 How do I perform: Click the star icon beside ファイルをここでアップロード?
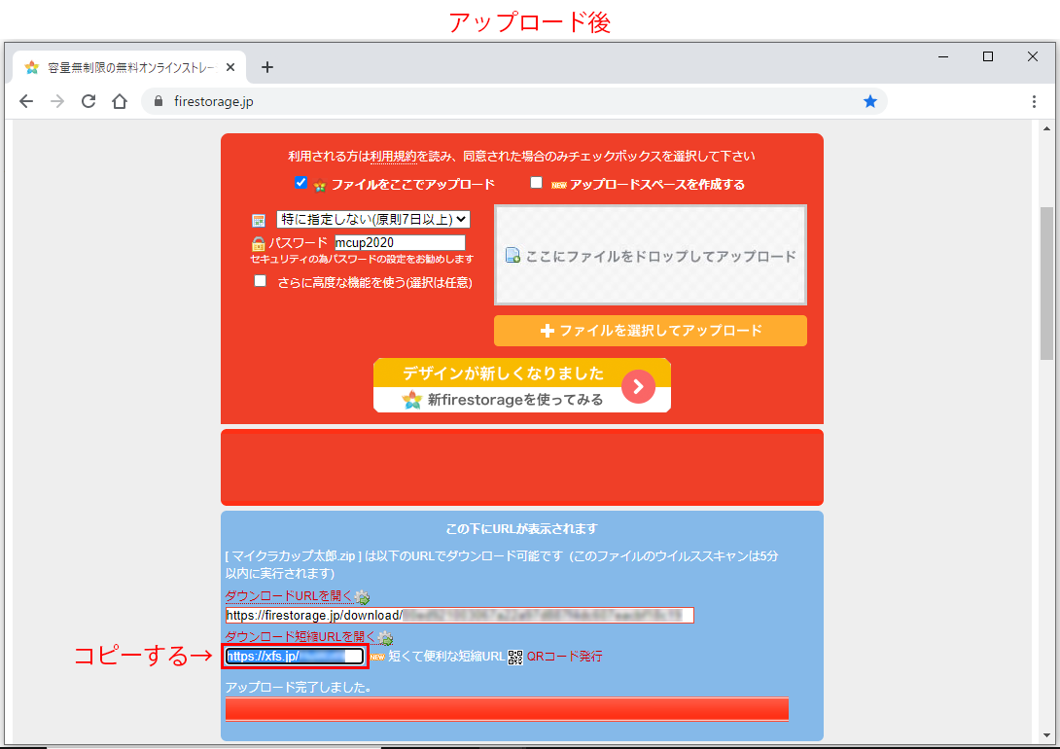pos(320,185)
